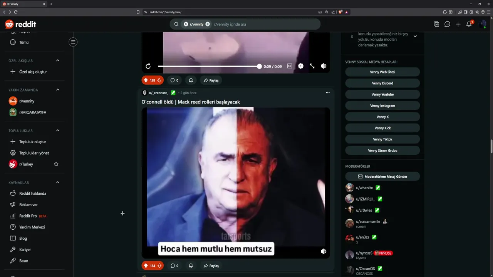Open notifications bell
Viewport: 493px width, 277px height.
click(469, 24)
